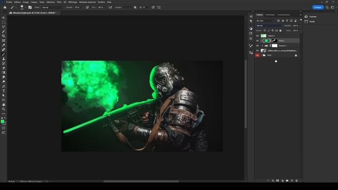
Task: Create a new layer from the panel footer
Action: (292, 180)
